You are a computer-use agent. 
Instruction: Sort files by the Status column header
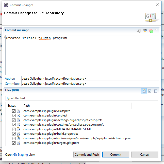point(12,106)
